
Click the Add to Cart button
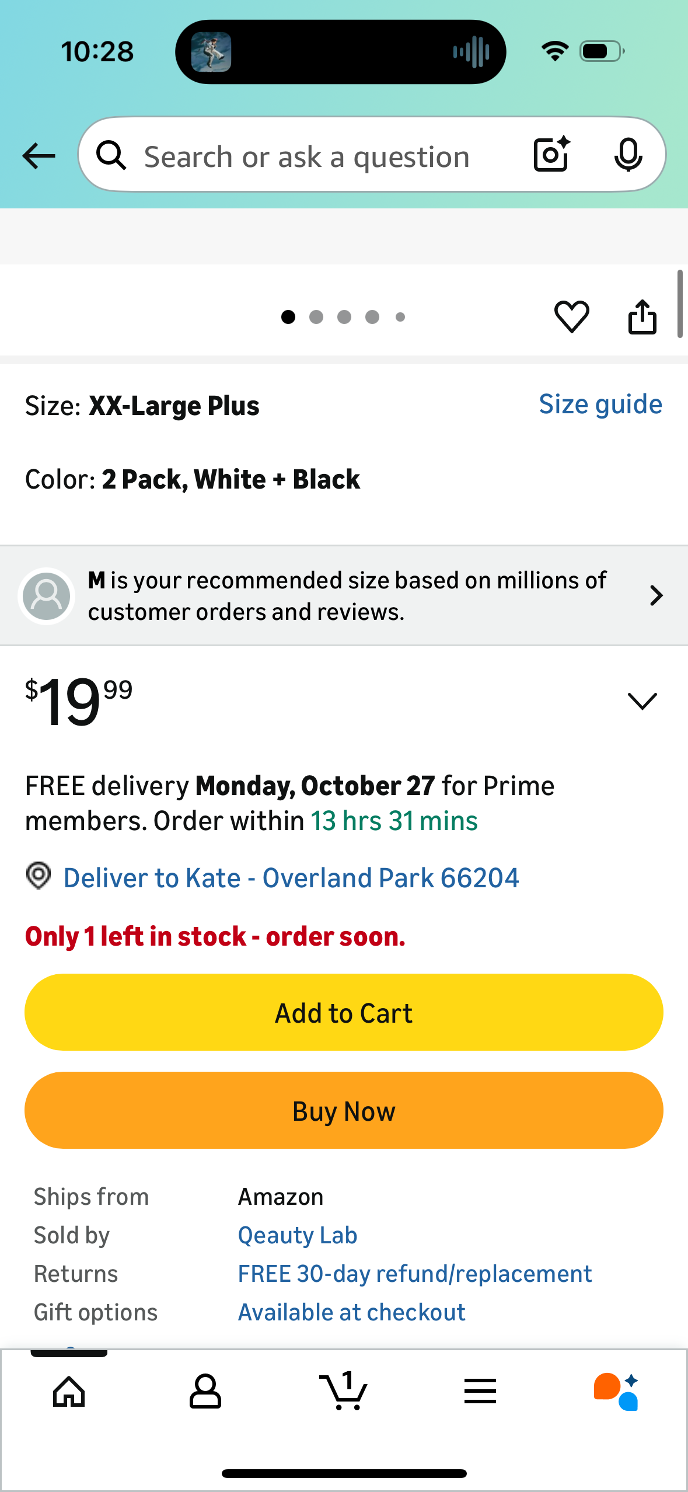pos(344,1012)
